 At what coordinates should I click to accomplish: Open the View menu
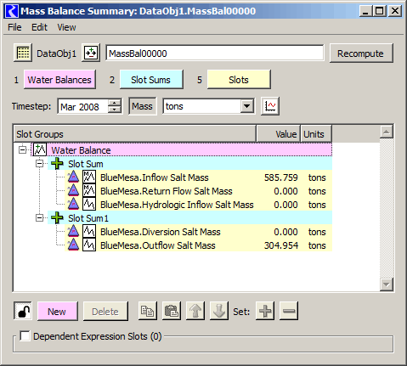pos(66,27)
